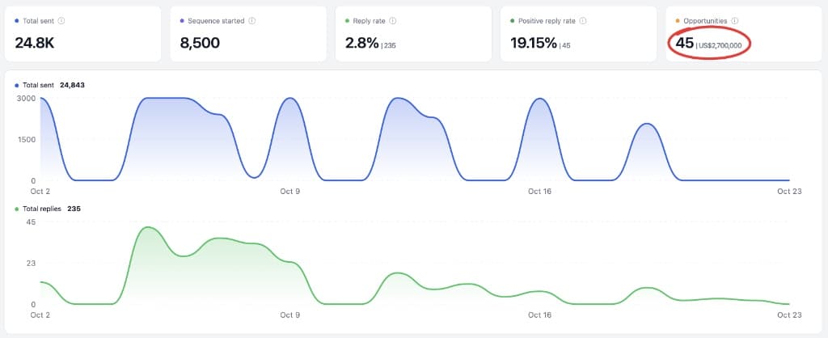Click the 3000 axis label on sent chart
This screenshot has width=828, height=338.
(27, 98)
